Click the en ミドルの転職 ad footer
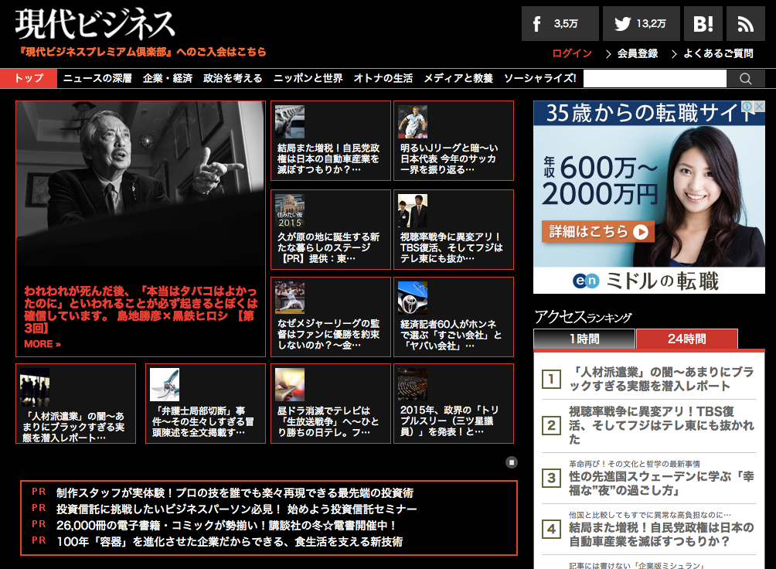 (x=648, y=281)
